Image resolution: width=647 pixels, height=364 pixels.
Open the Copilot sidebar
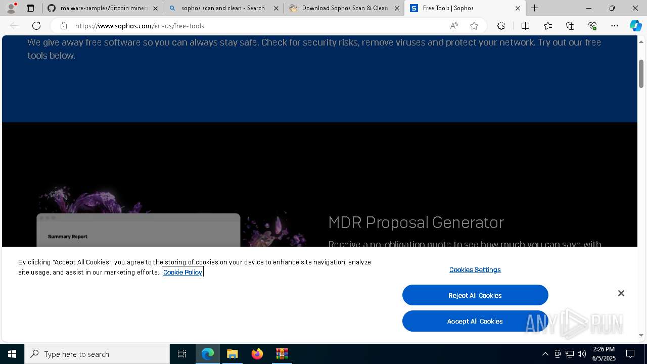tap(635, 26)
